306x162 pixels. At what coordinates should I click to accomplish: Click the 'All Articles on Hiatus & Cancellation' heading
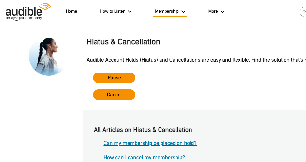click(x=143, y=130)
